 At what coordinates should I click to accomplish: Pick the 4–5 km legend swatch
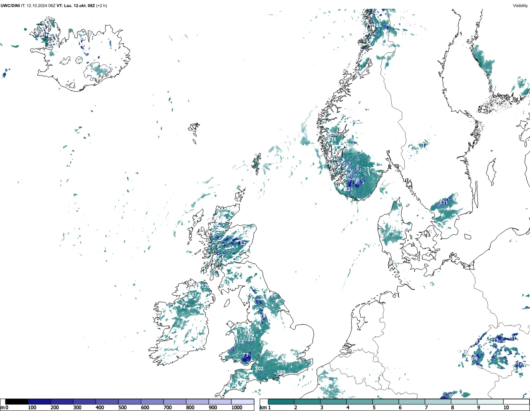point(359,401)
